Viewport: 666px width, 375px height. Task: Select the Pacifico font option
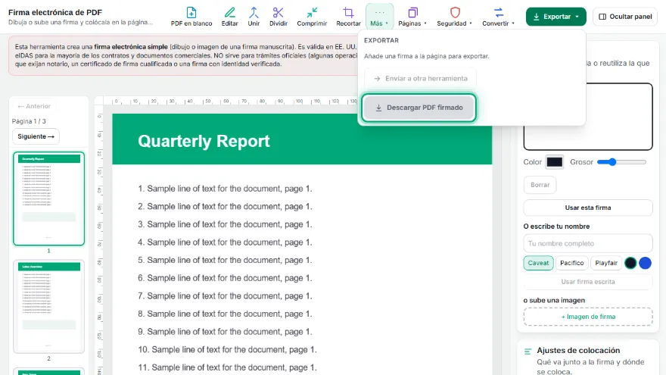[571, 263]
